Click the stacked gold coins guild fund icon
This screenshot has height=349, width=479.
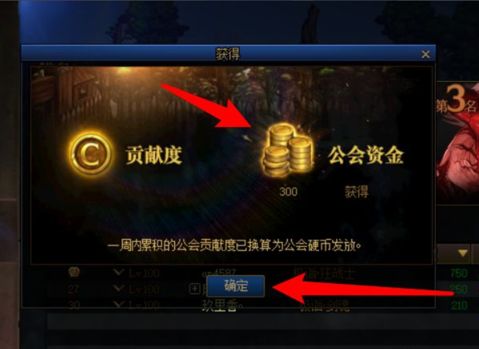pos(288,151)
